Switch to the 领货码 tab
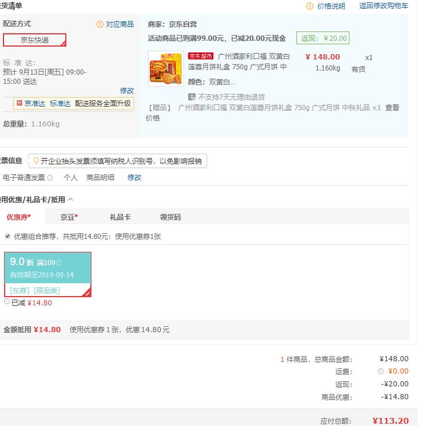This screenshot has height=426, width=424. coord(170,217)
